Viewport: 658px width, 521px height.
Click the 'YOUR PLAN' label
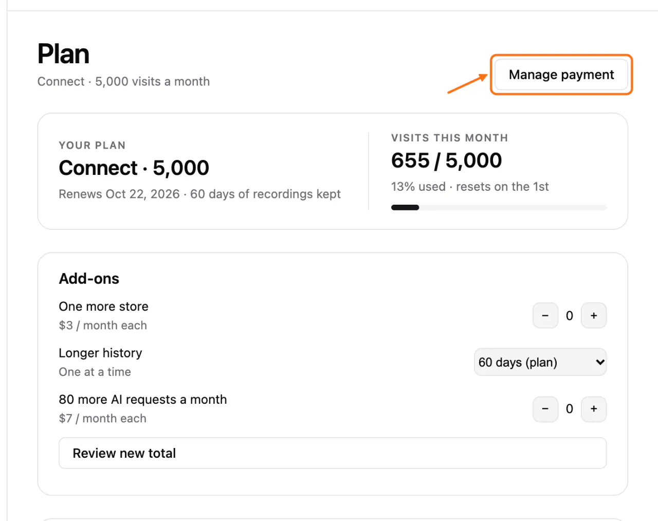(93, 146)
